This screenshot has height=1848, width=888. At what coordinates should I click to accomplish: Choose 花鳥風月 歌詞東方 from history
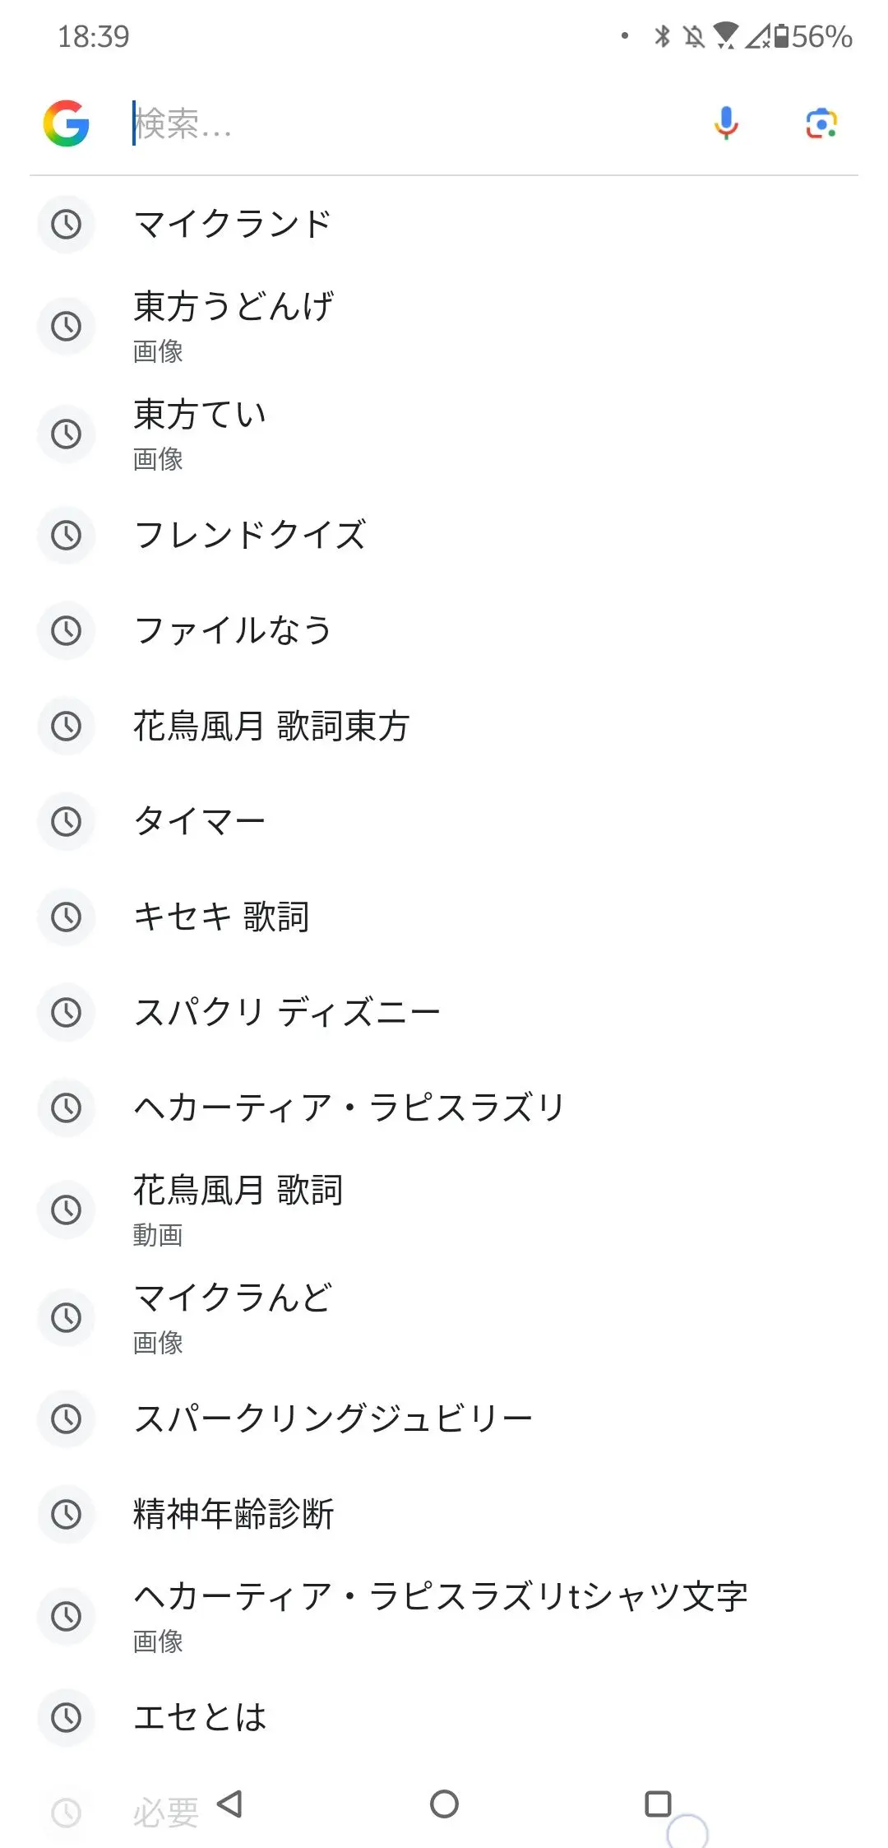444,726
